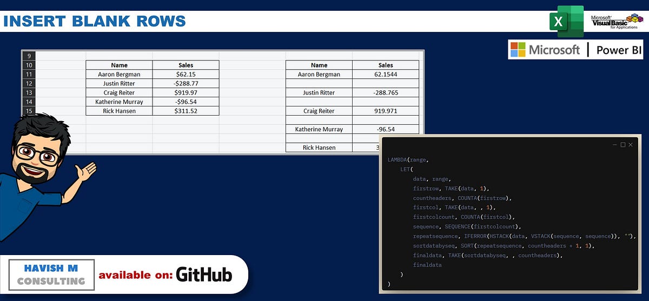
Task: Click the Name header in original table
Action: [x=119, y=65]
